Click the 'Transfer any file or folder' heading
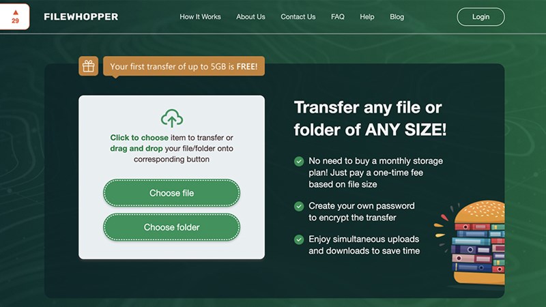Screen dimensions: 546x307 coord(370,118)
